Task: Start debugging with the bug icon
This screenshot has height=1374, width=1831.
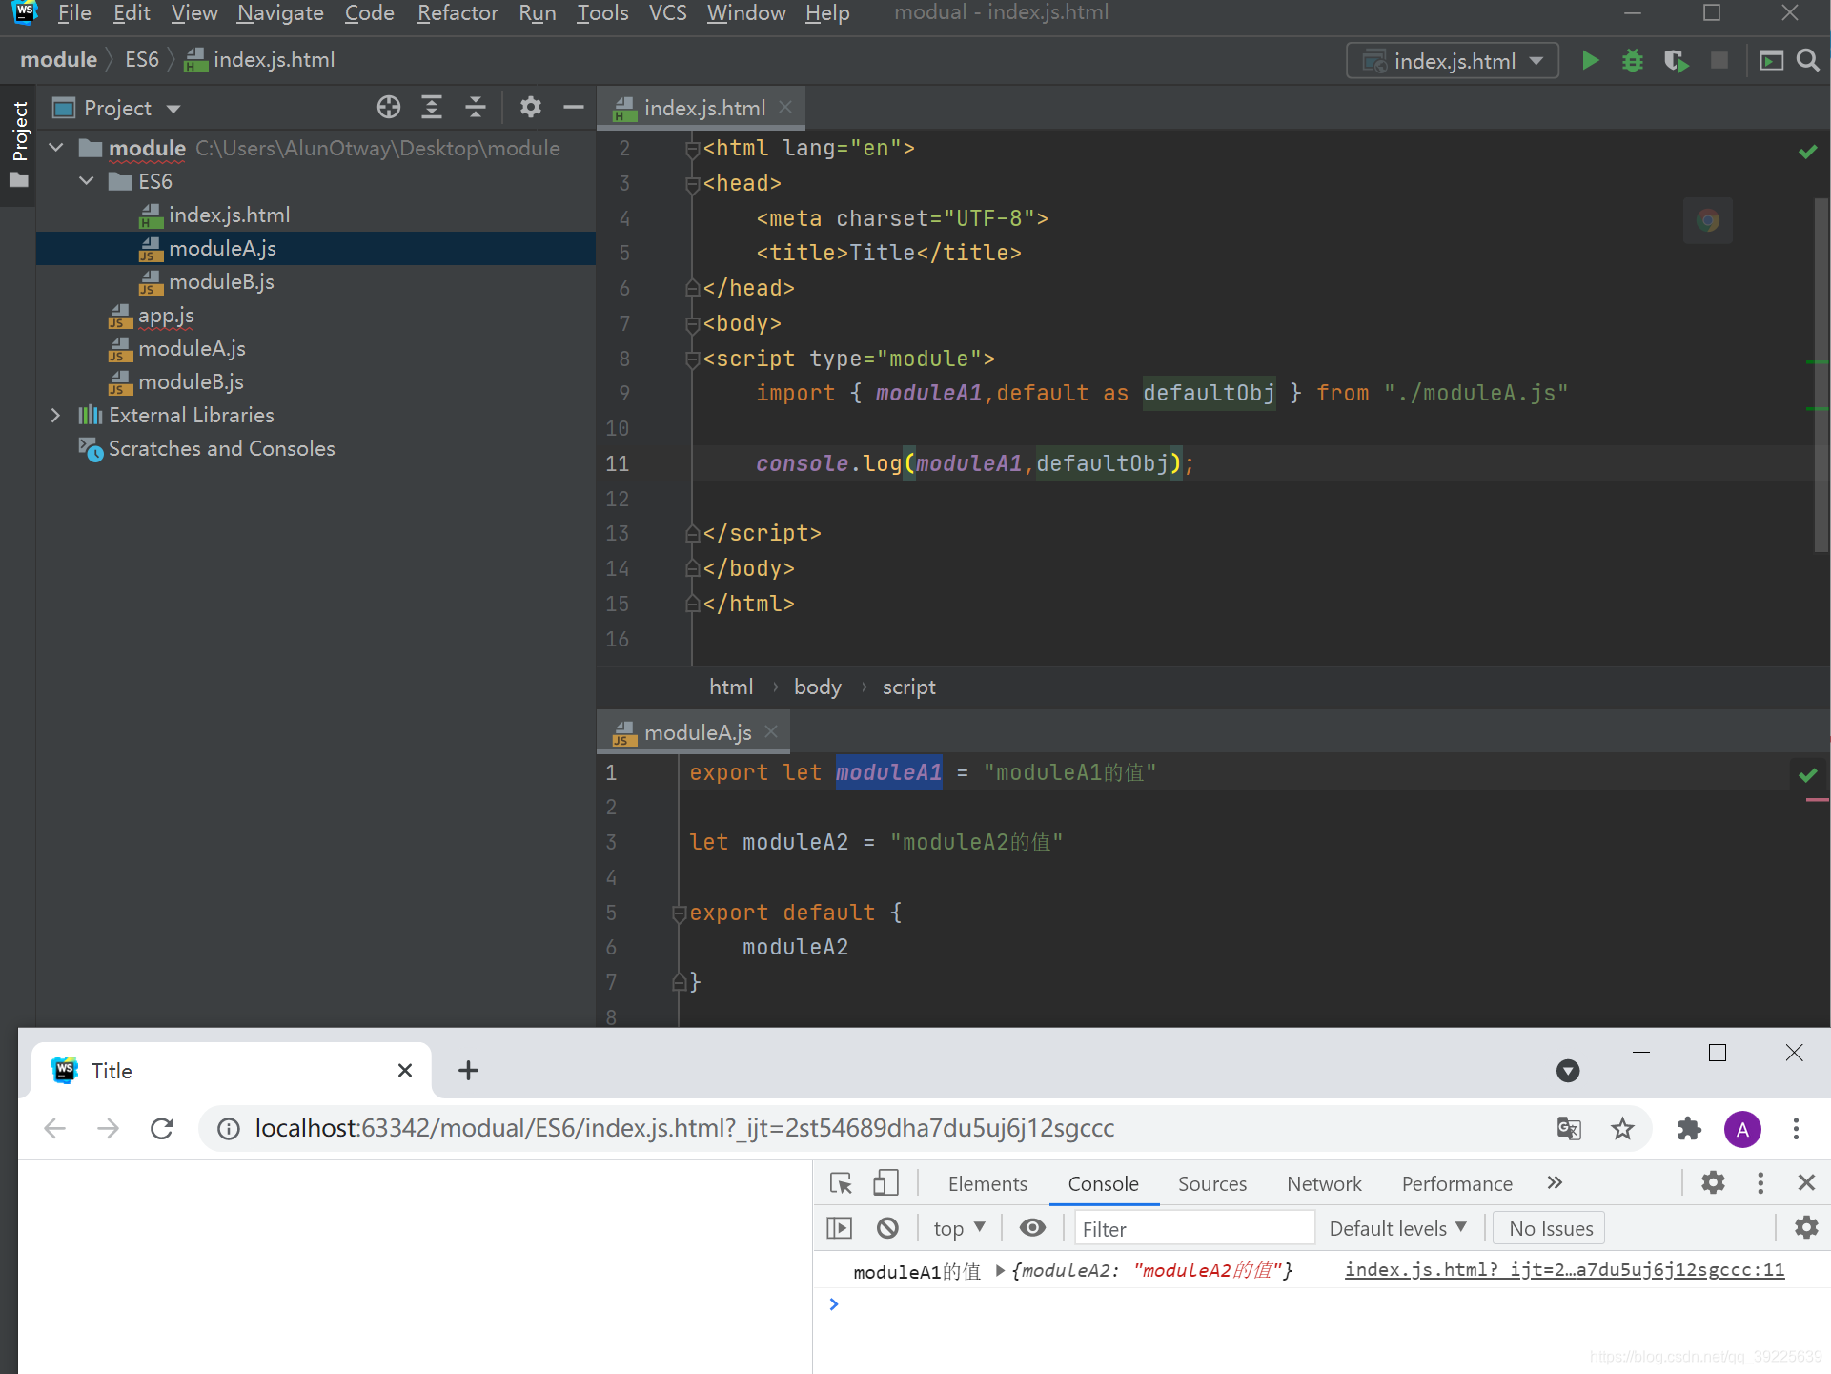Action: (1632, 61)
